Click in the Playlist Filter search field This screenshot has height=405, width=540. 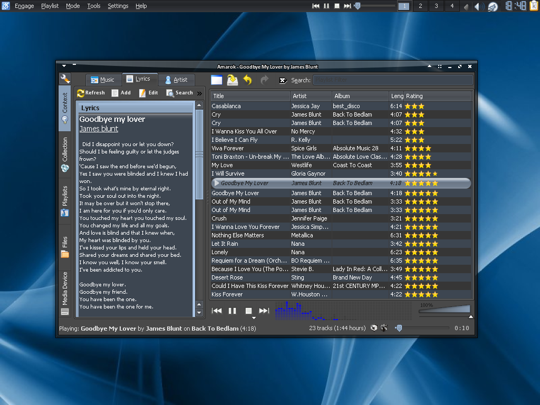click(393, 80)
